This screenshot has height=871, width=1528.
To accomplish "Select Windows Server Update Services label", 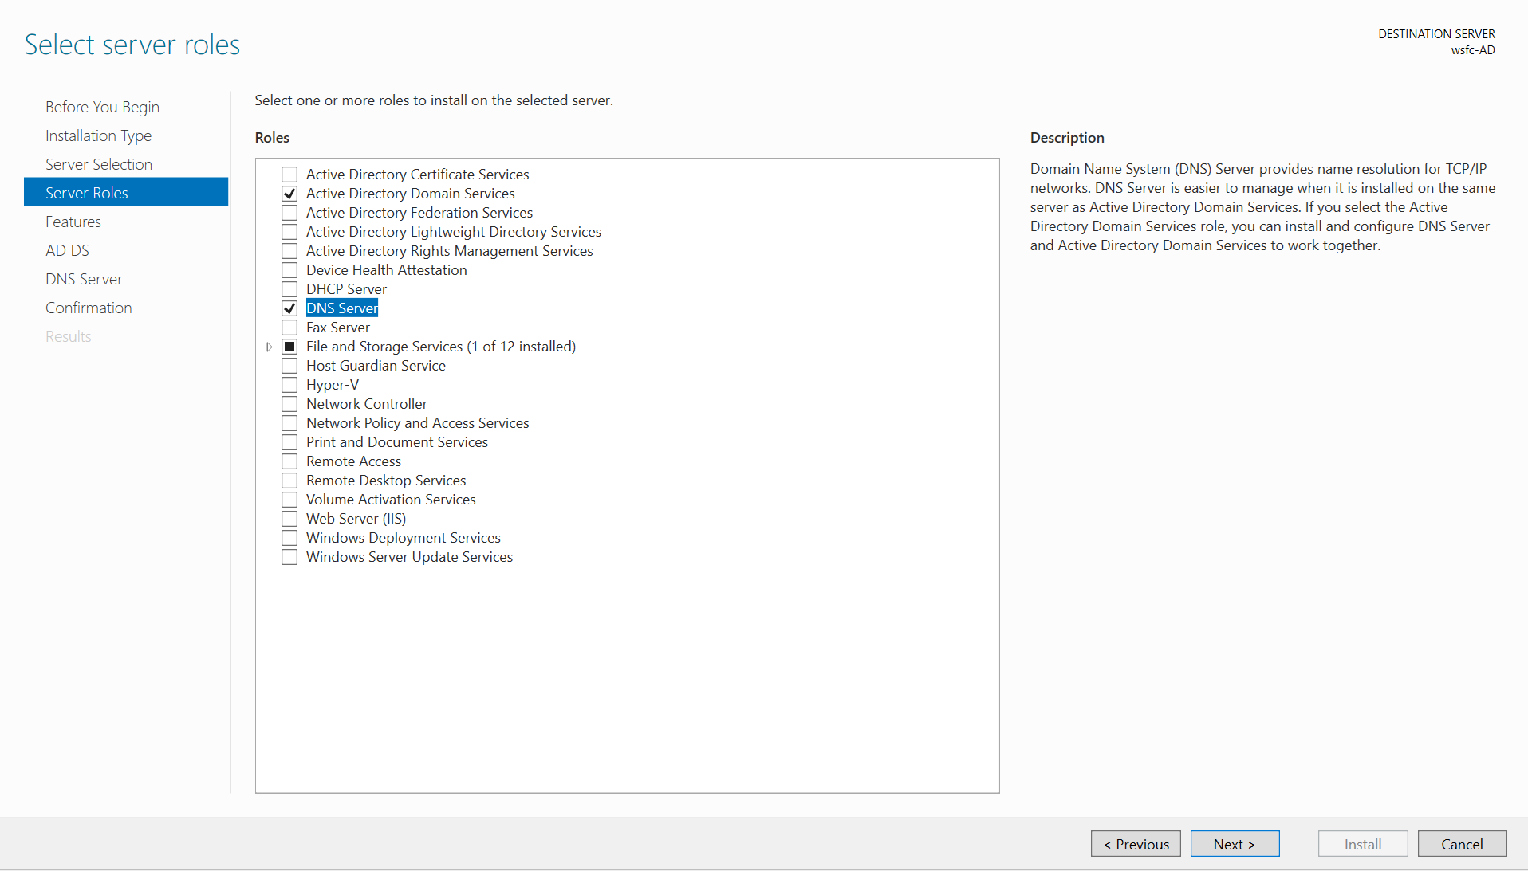I will 409,557.
